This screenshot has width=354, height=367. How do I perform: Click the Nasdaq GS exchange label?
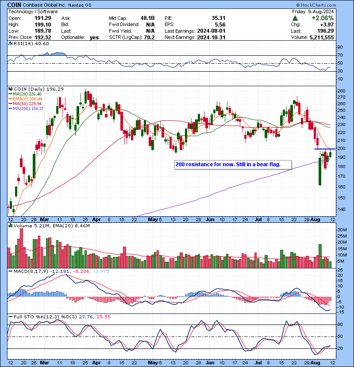(80, 5)
